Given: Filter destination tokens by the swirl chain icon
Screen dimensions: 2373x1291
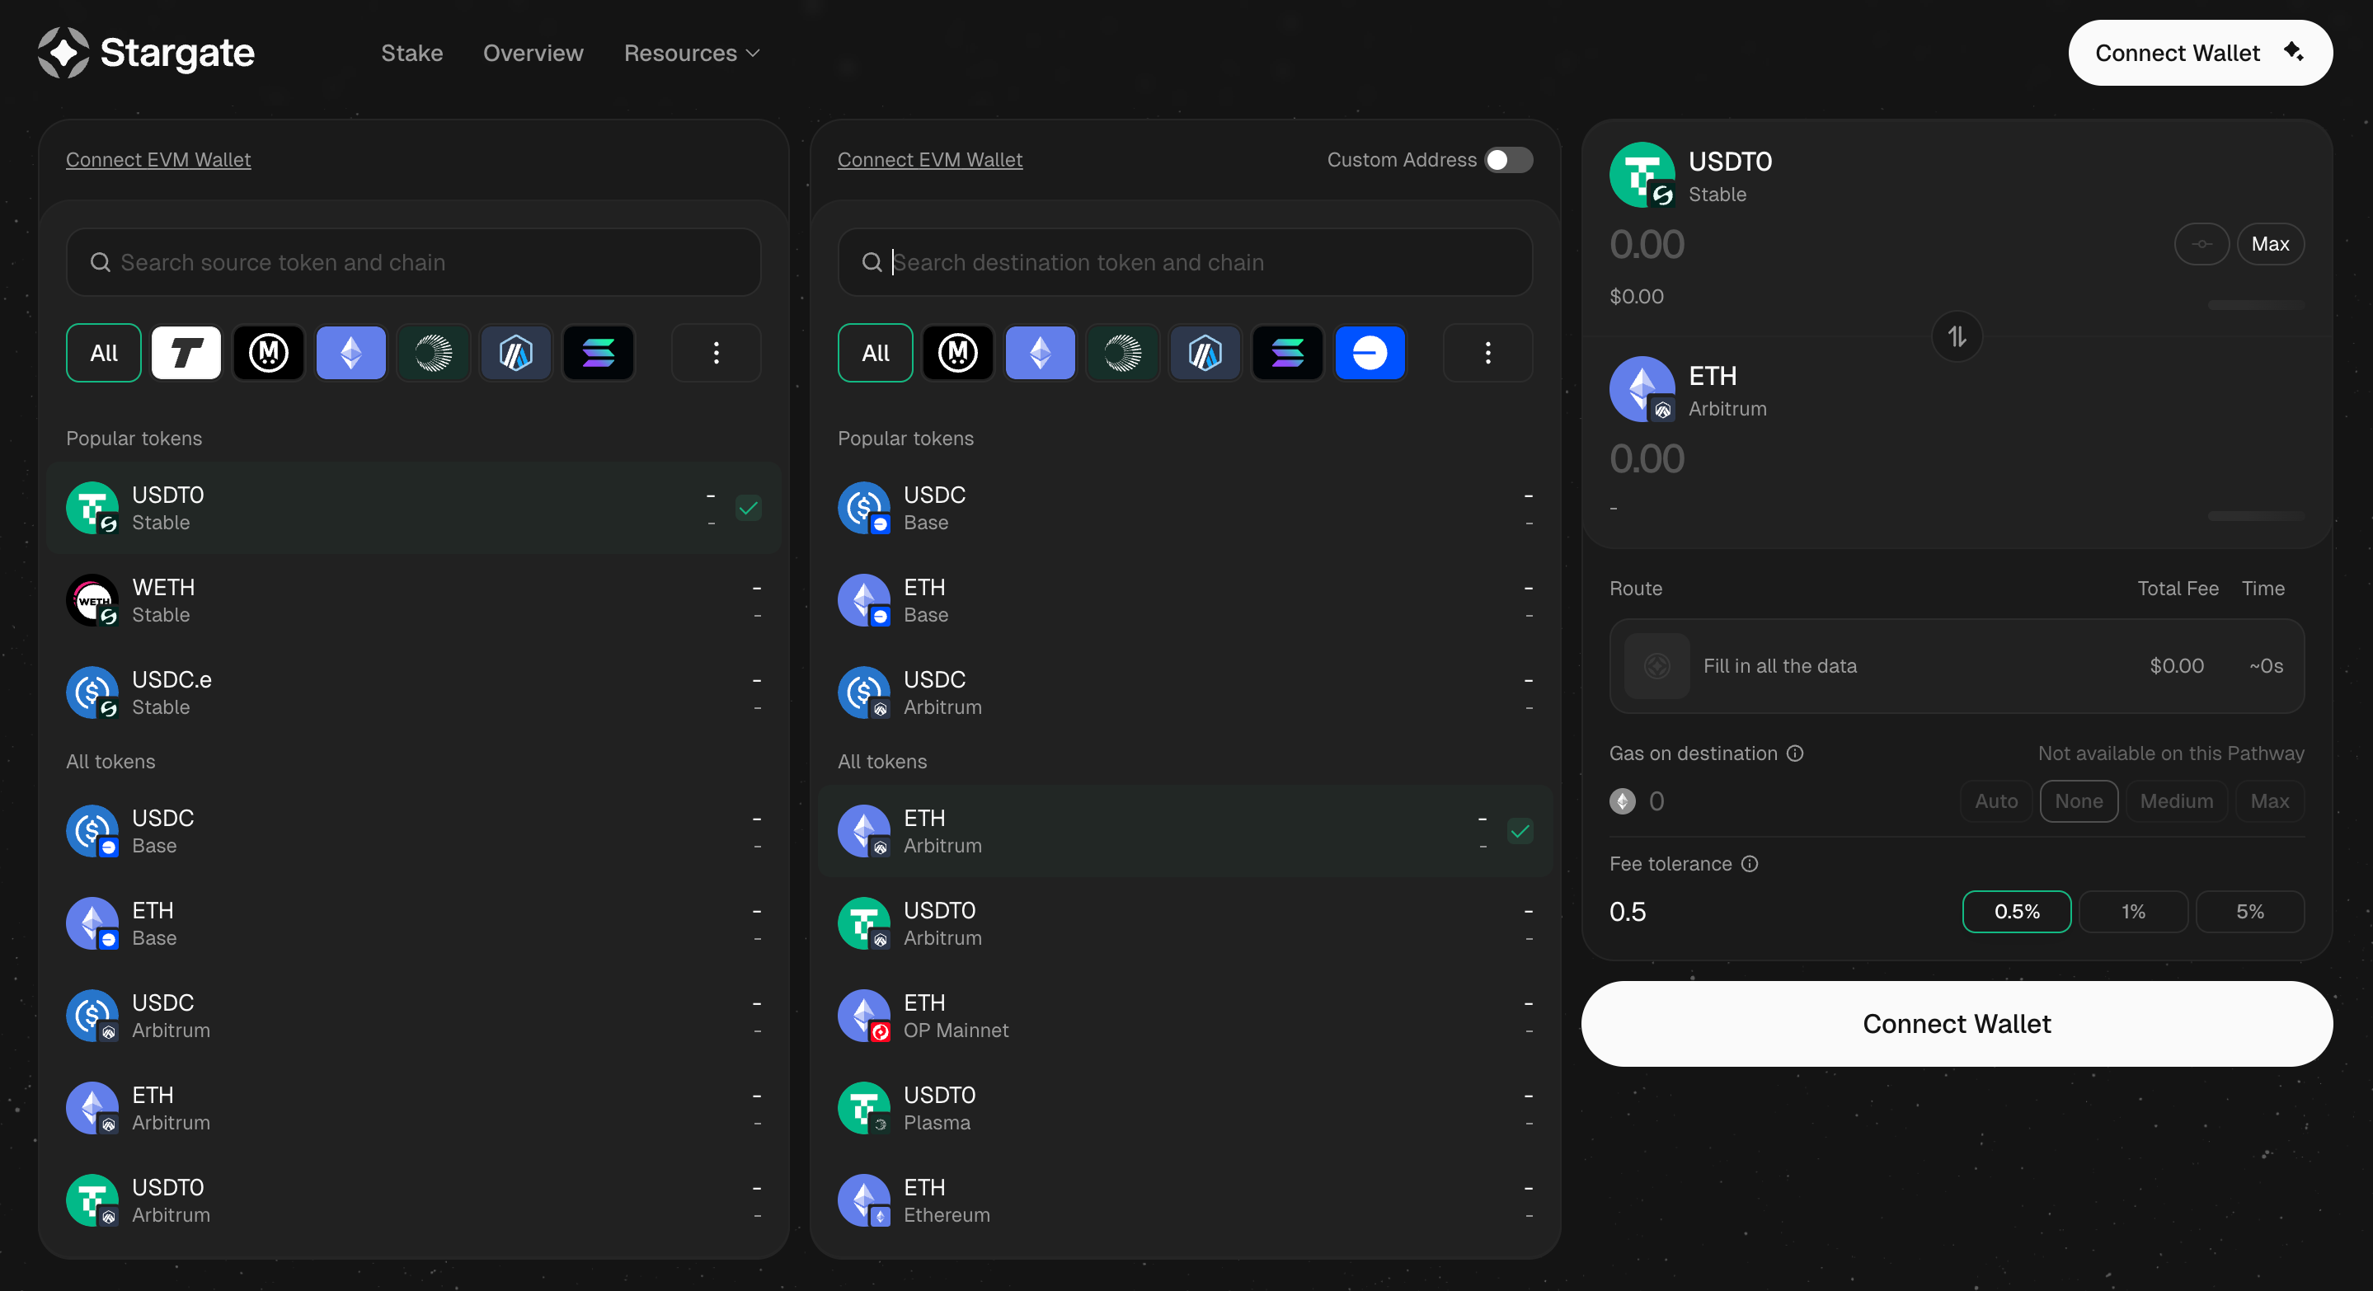Looking at the screenshot, I should pyautogui.click(x=1122, y=353).
